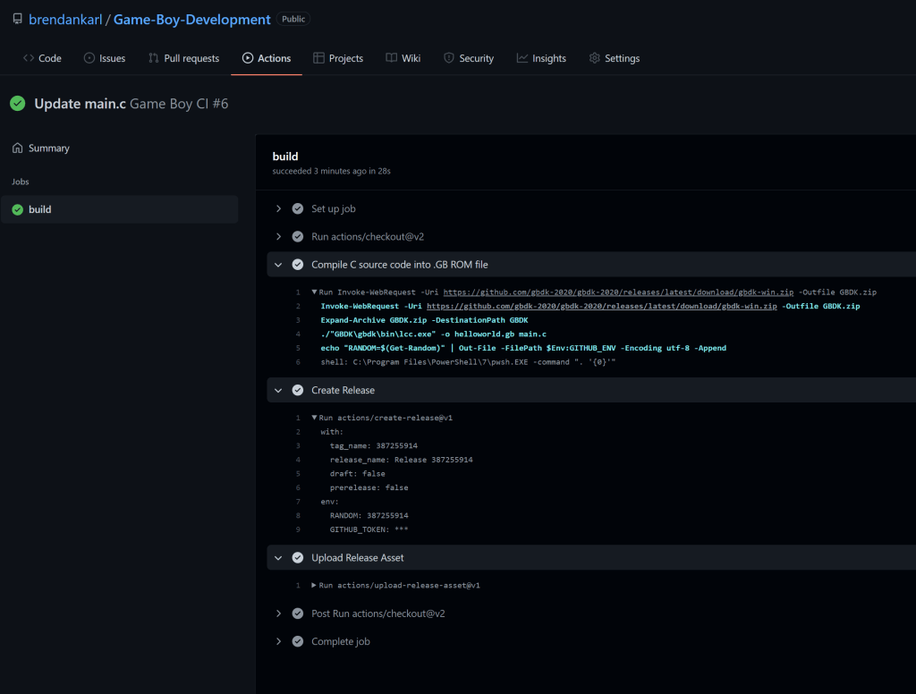Viewport: 916px width, 694px height.
Task: Click the green check icon next to build job
Action: click(x=17, y=209)
